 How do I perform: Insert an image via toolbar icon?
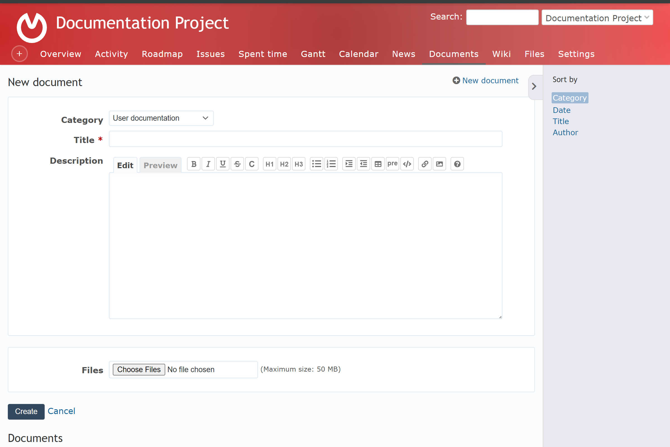[x=439, y=164]
